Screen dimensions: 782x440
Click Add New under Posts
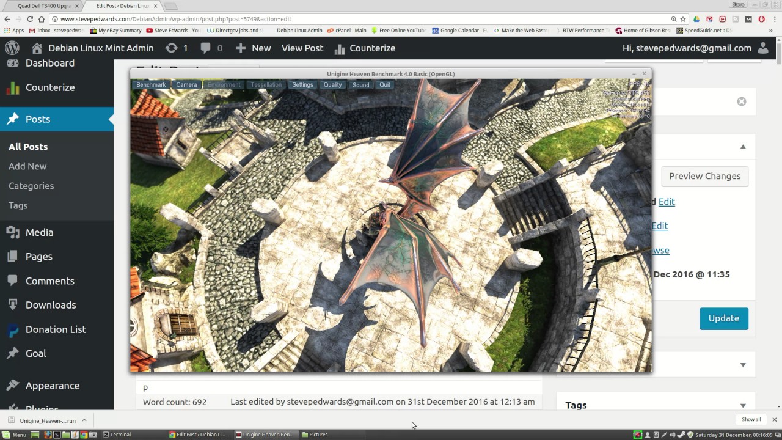coord(27,166)
